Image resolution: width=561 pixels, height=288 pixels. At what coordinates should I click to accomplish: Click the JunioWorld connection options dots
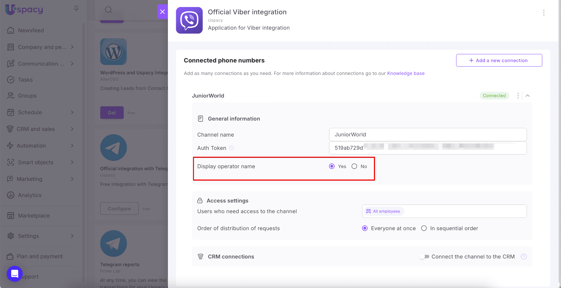point(518,96)
